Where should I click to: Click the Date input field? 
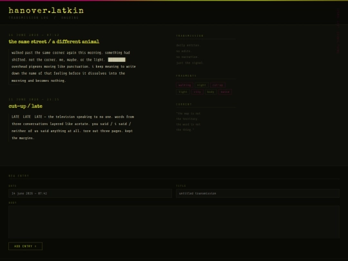coord(90,193)
